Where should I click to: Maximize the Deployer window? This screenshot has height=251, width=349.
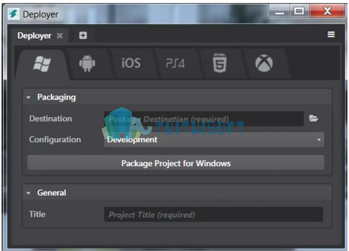click(299, 11)
